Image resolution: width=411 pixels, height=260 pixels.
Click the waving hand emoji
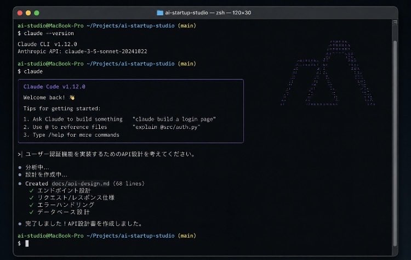click(x=72, y=98)
